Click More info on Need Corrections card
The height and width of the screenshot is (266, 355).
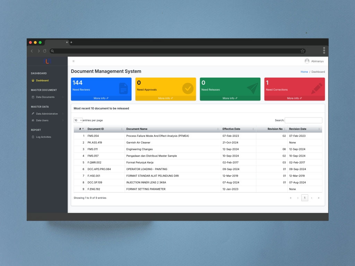click(x=294, y=98)
